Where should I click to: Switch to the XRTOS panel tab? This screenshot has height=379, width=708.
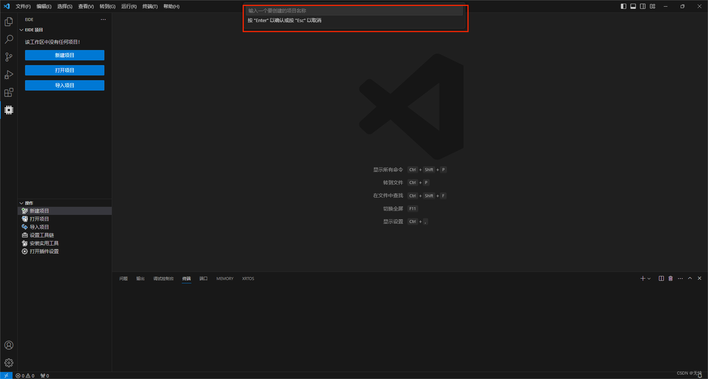tap(248, 279)
